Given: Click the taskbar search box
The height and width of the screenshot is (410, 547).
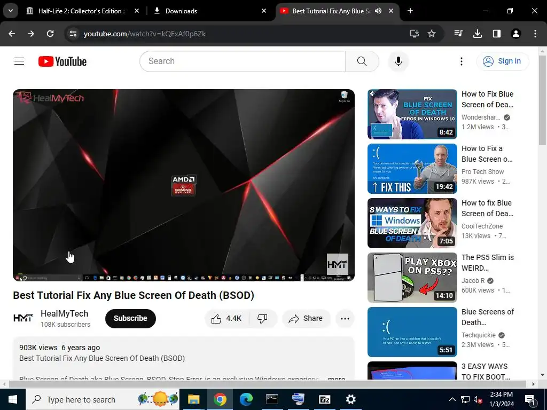Looking at the screenshot, I should click(103, 399).
